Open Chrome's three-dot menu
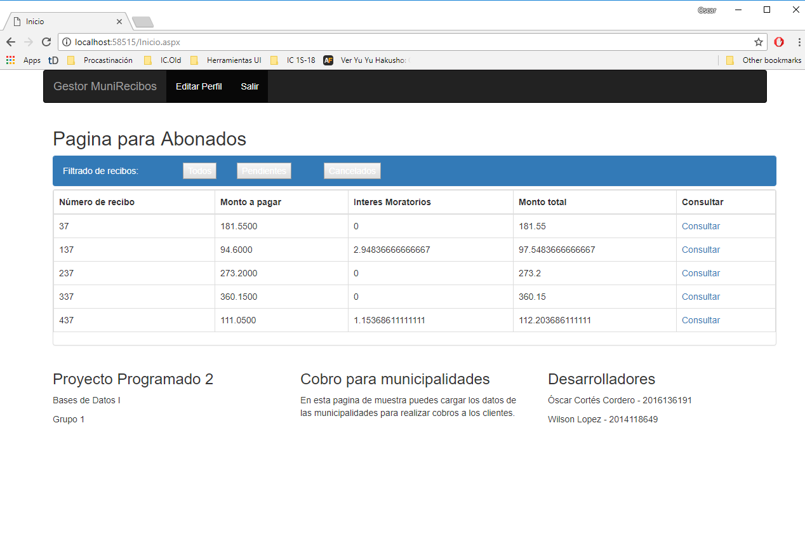The height and width of the screenshot is (550, 805). (798, 42)
